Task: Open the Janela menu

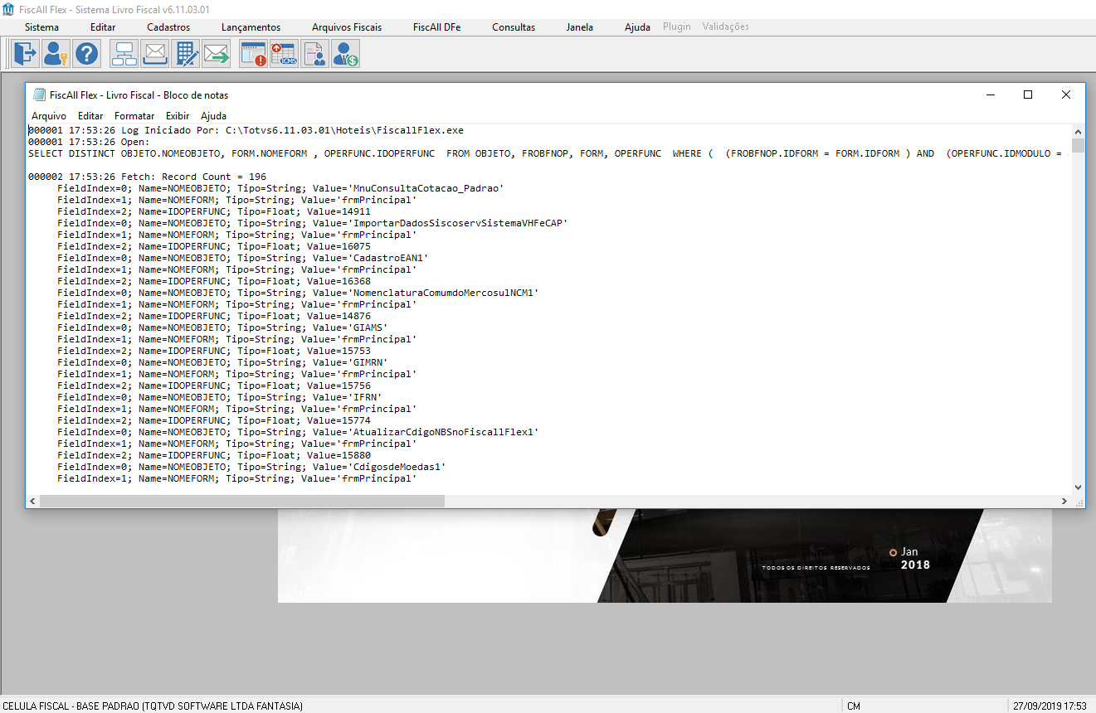Action: pyautogui.click(x=580, y=27)
